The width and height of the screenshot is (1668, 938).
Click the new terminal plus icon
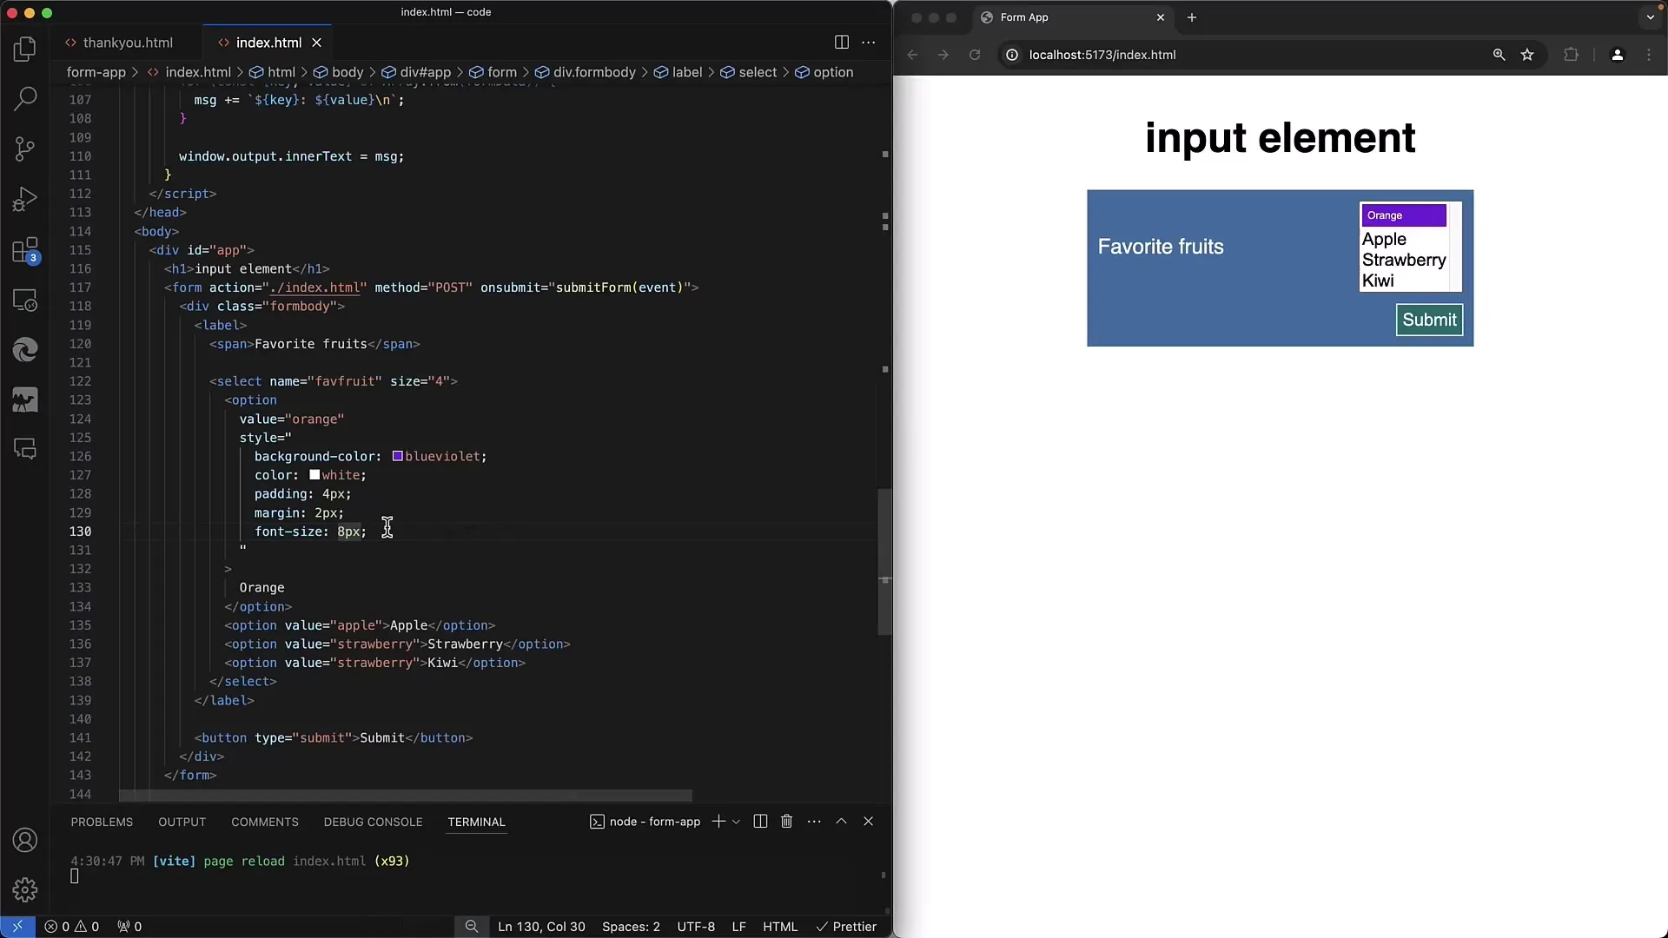click(x=718, y=822)
